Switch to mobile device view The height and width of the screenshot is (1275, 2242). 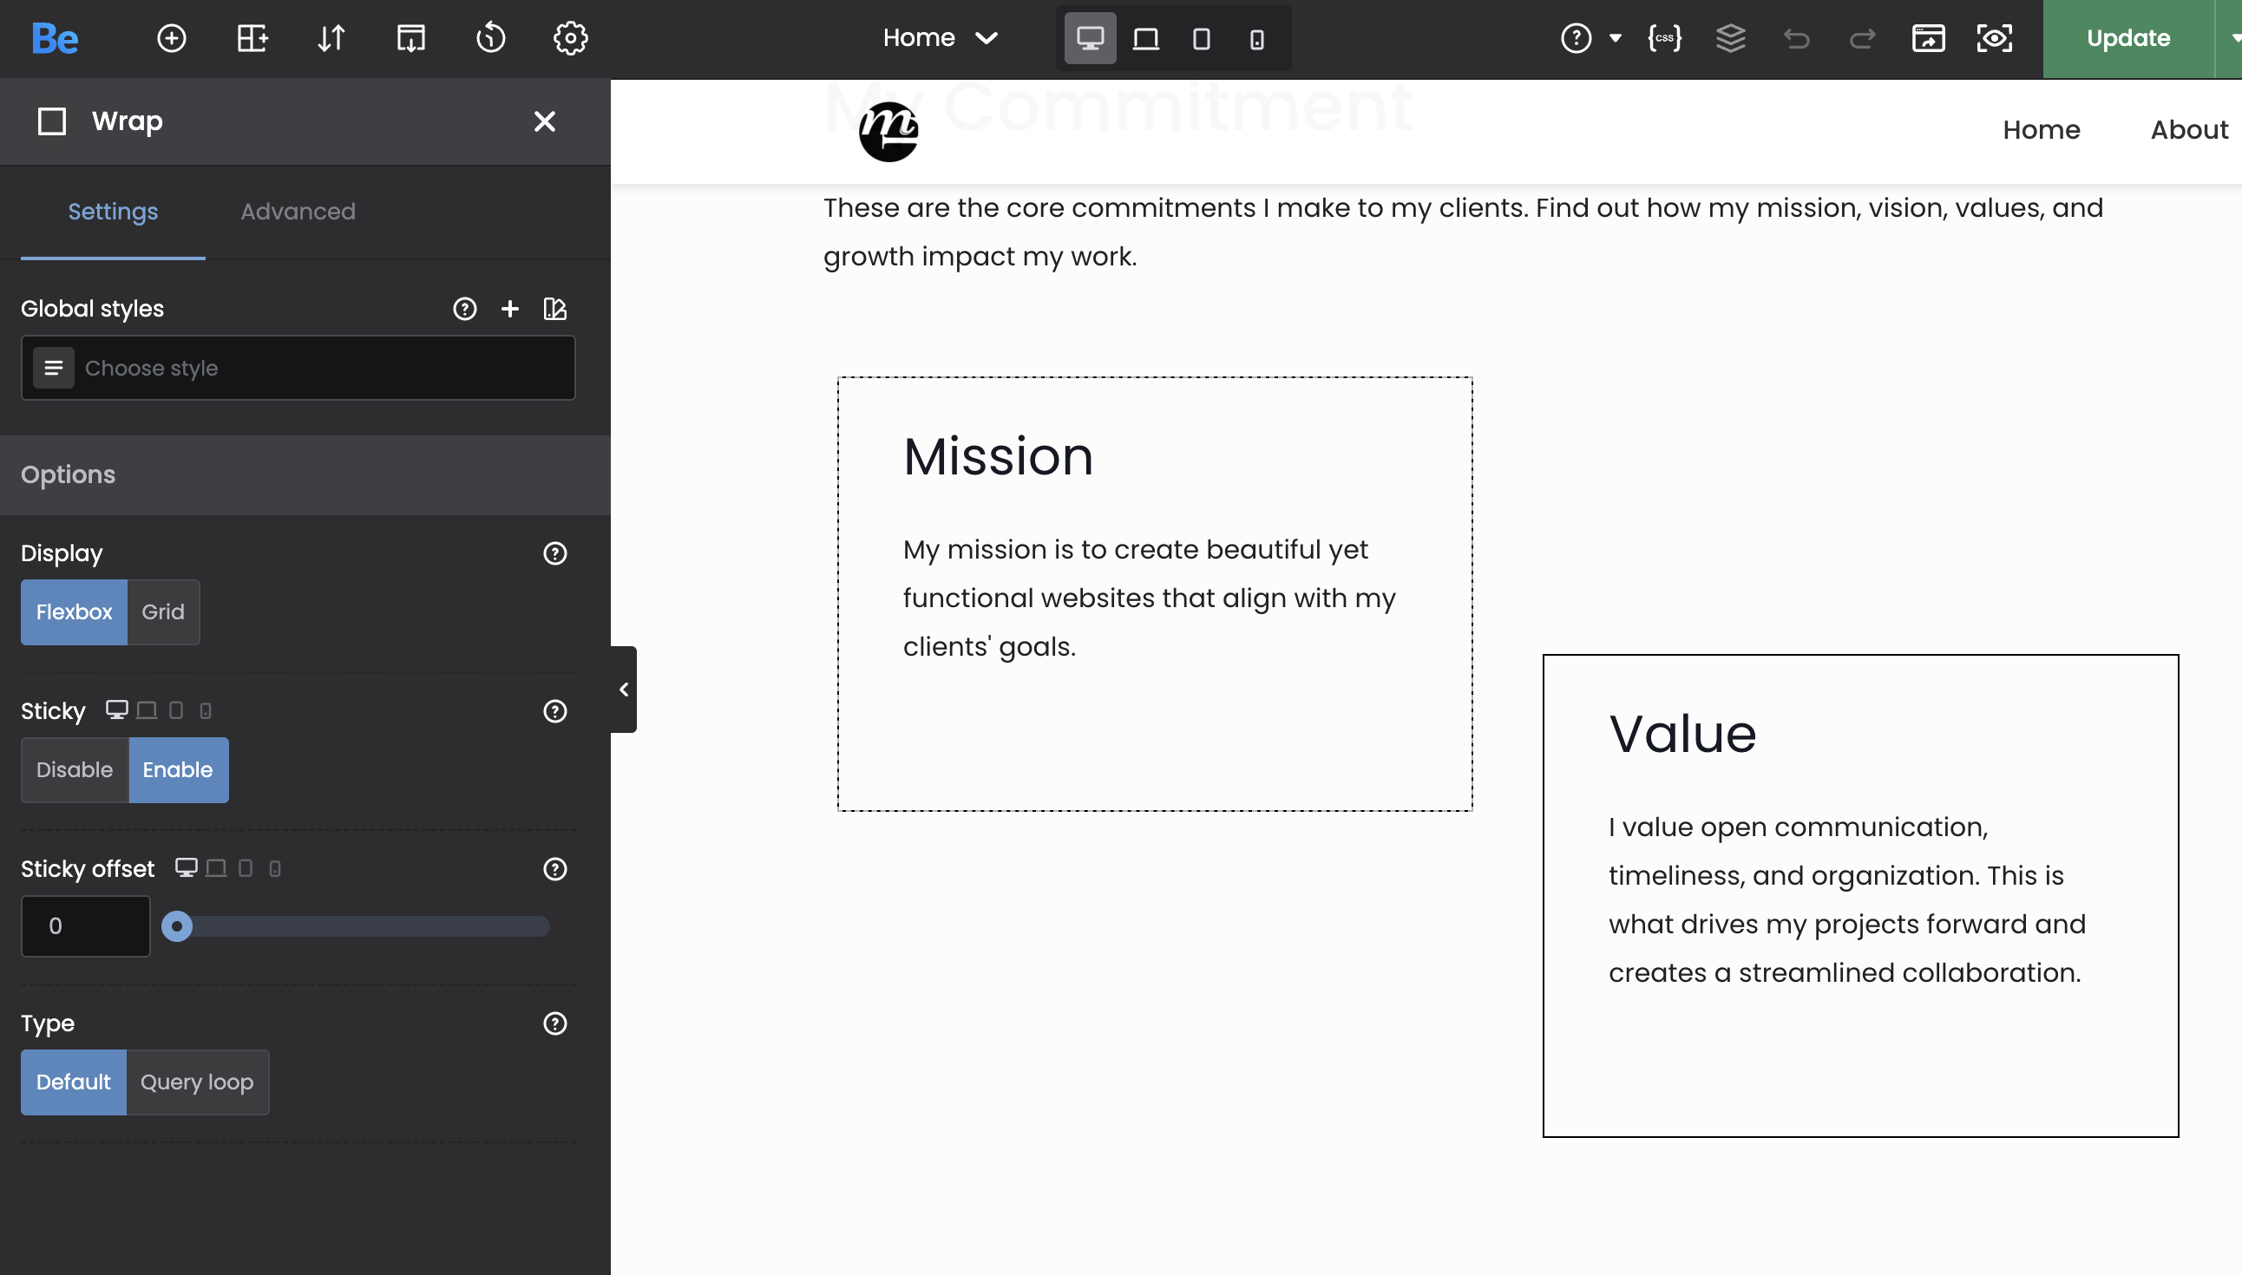[x=1256, y=38]
